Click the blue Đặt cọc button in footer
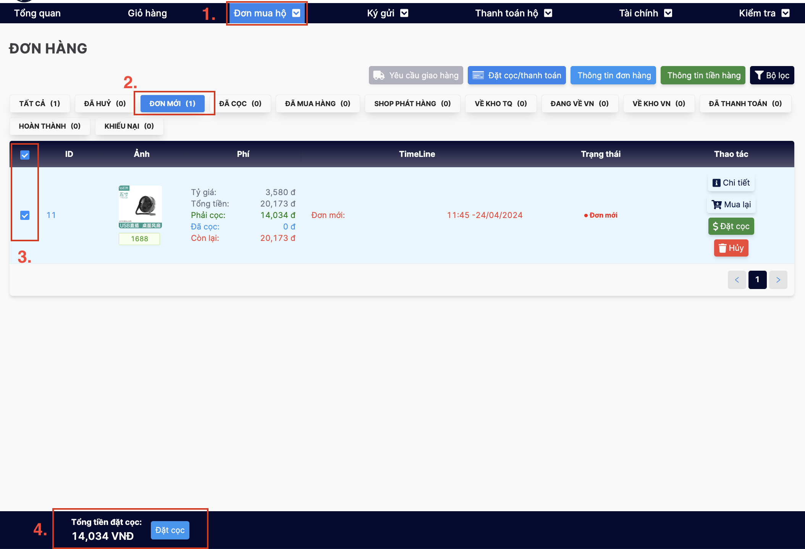The height and width of the screenshot is (549, 805). [x=170, y=530]
